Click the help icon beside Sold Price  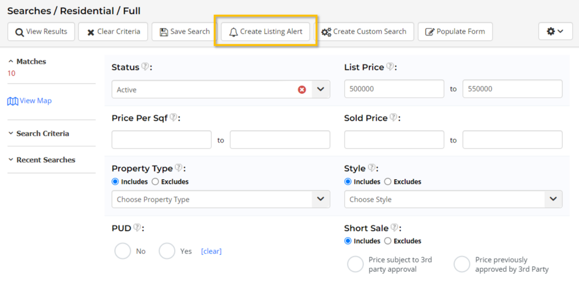(x=394, y=118)
